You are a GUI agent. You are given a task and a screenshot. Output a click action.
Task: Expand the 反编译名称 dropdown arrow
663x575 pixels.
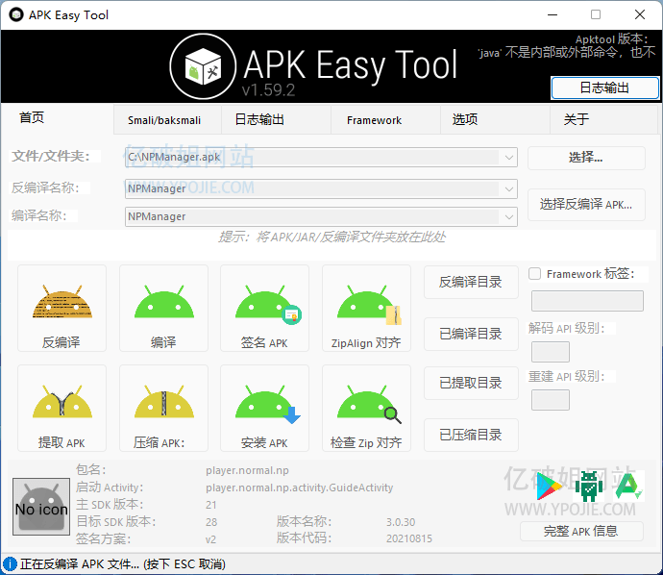(509, 188)
